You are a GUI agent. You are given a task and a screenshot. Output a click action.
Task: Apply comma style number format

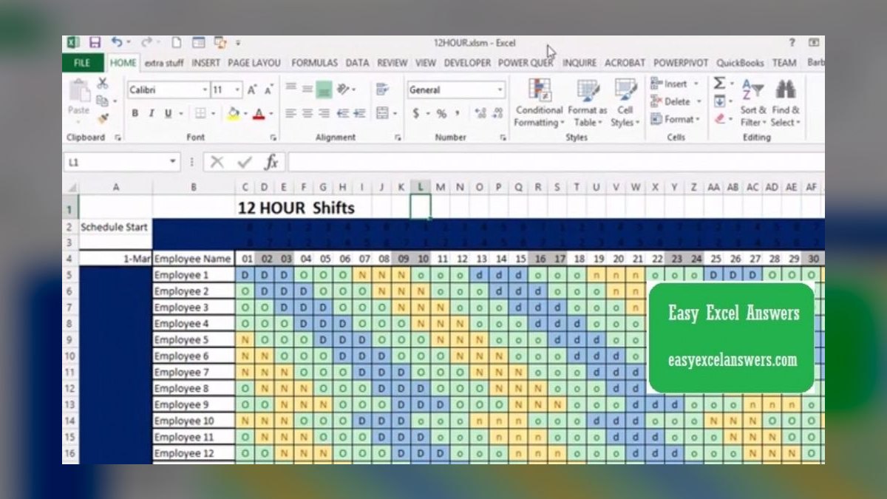coord(458,113)
